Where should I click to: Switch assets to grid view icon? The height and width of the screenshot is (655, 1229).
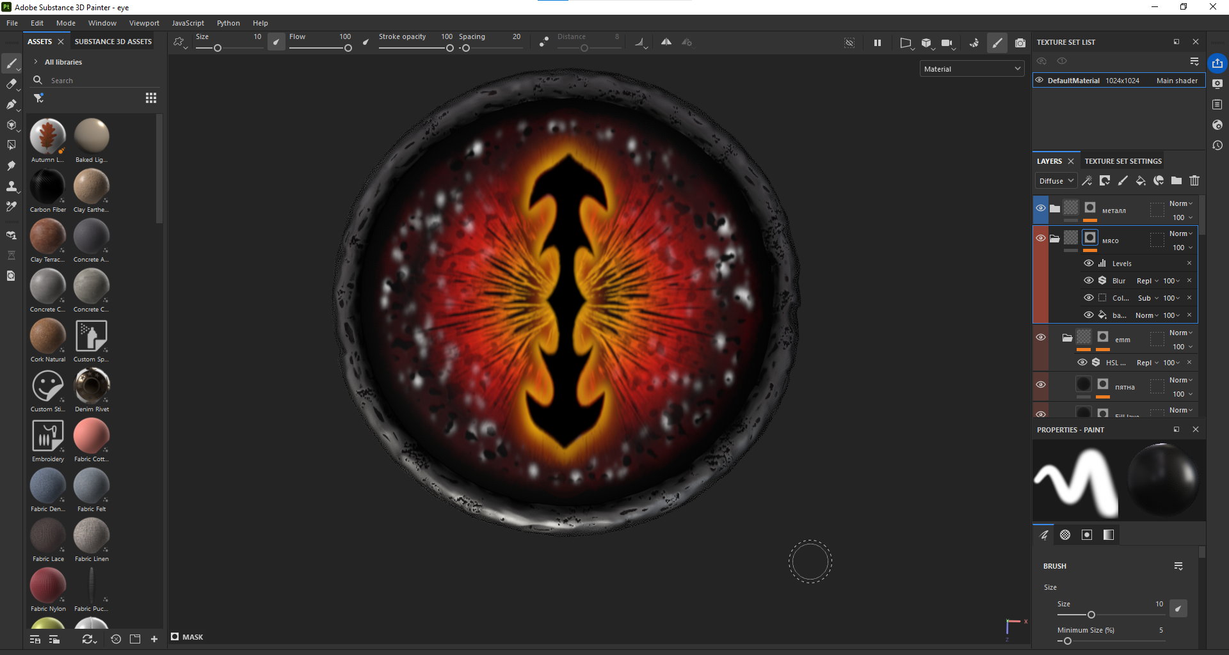pos(151,98)
